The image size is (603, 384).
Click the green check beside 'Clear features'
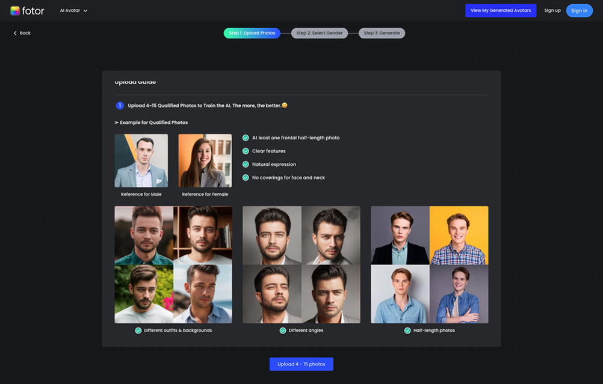[246, 151]
